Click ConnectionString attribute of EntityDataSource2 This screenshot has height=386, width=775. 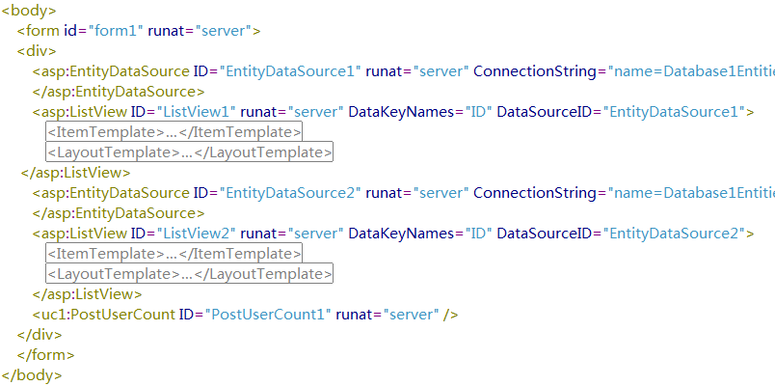pyautogui.click(x=535, y=193)
